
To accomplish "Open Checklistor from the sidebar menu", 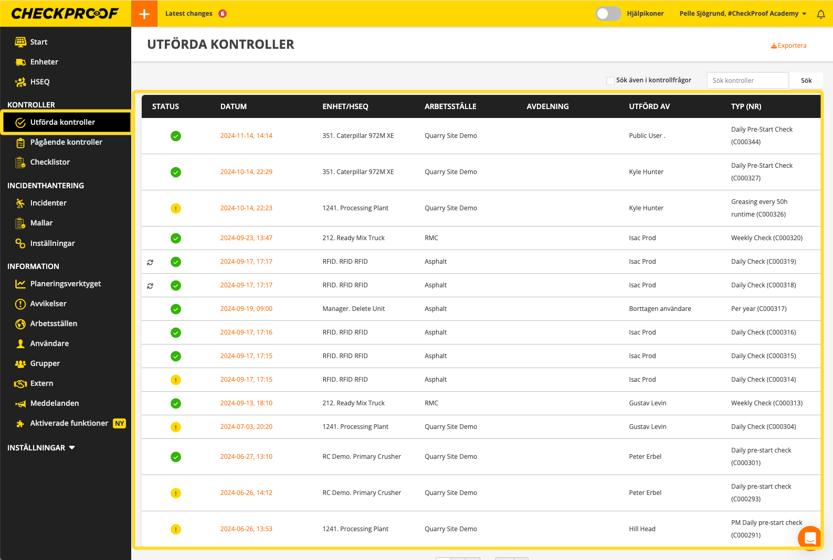I will coord(50,162).
